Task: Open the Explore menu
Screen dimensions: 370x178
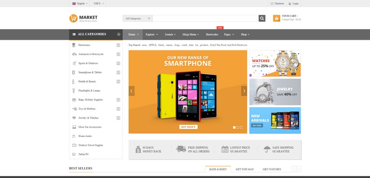Action: click(x=152, y=34)
